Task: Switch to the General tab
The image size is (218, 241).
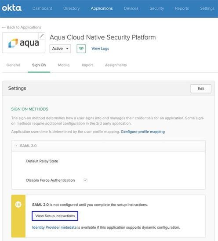Action: pos(13,65)
